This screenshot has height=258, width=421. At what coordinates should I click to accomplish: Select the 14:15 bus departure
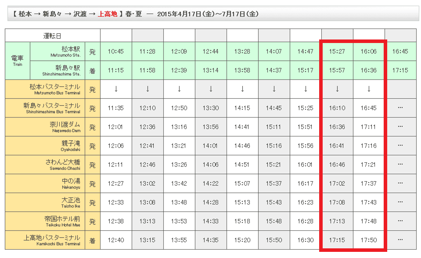tap(242, 108)
